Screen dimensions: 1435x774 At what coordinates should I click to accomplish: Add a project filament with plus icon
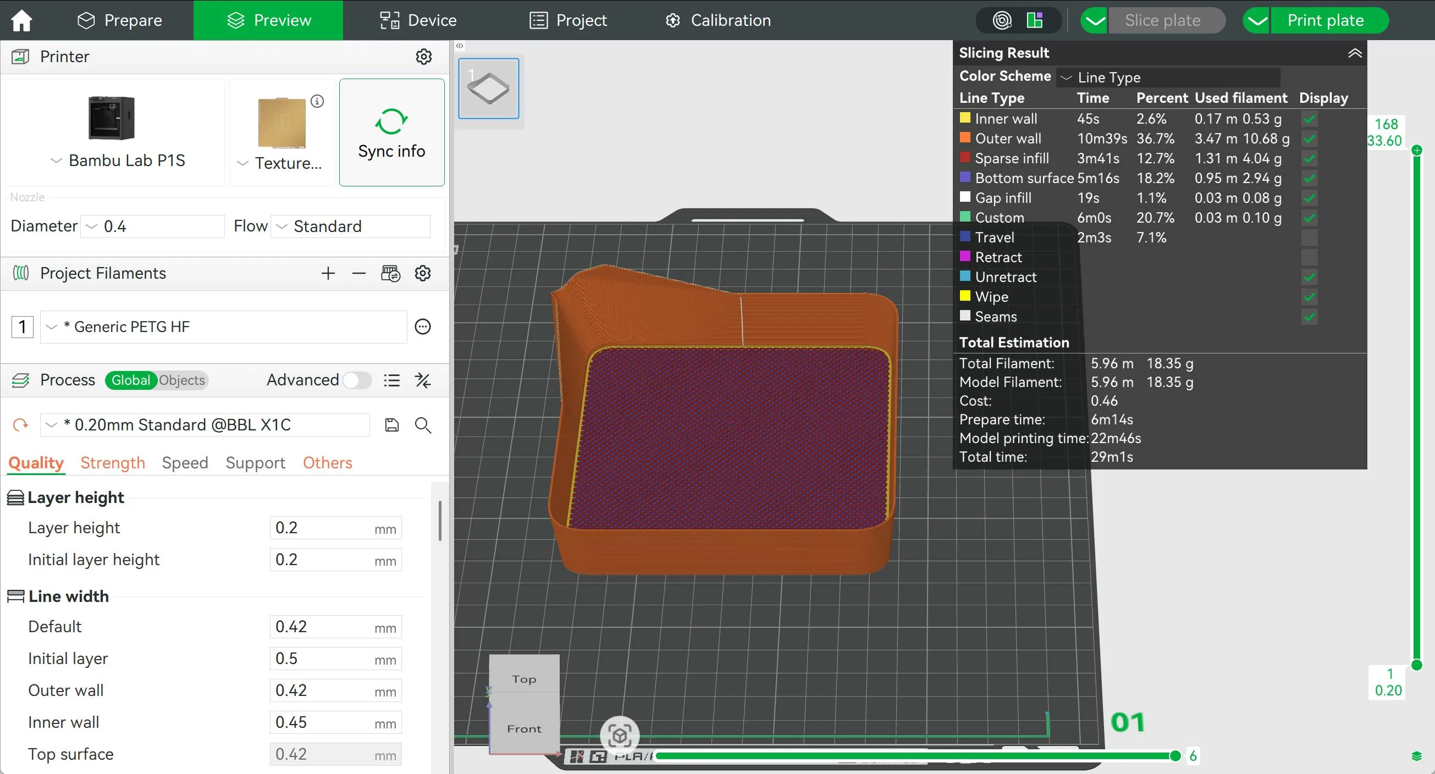point(328,273)
